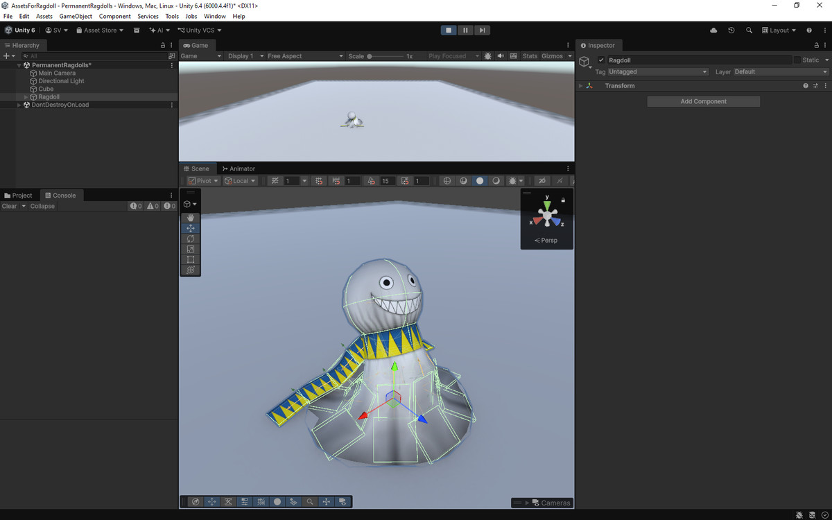Open the Tag dropdown showing Untagged
The image size is (832, 520).
point(658,72)
